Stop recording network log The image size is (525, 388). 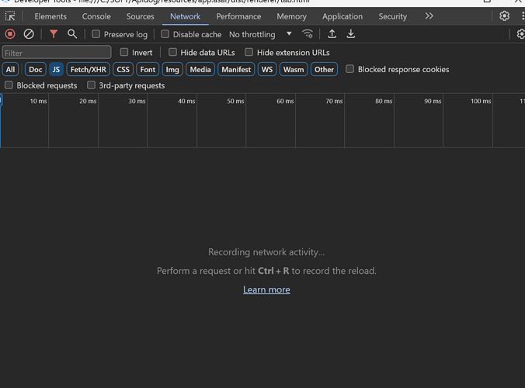[x=10, y=34]
